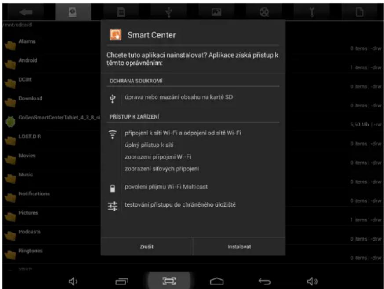This screenshot has height=289, width=384.
Task: Tap Wi-Fi Multicast permission text
Action: [x=166, y=187]
